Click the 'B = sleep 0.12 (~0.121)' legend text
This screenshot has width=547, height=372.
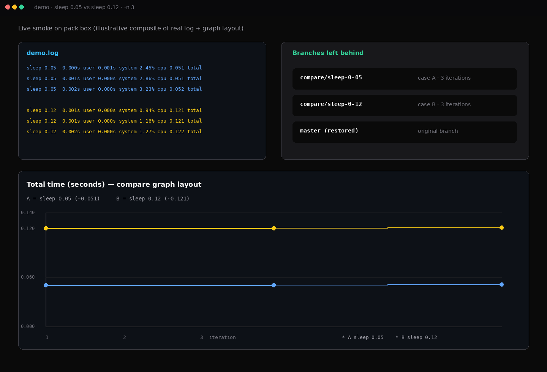point(153,199)
